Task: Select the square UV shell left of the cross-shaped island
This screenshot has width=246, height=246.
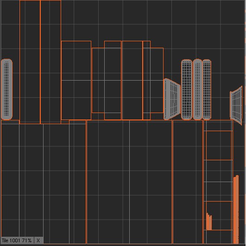Action: [76, 80]
